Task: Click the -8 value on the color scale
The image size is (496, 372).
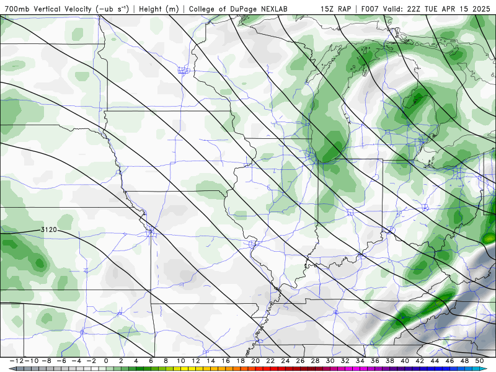Action: tap(46, 361)
